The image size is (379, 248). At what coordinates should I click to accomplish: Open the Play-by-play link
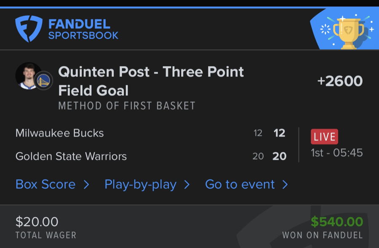[140, 184]
